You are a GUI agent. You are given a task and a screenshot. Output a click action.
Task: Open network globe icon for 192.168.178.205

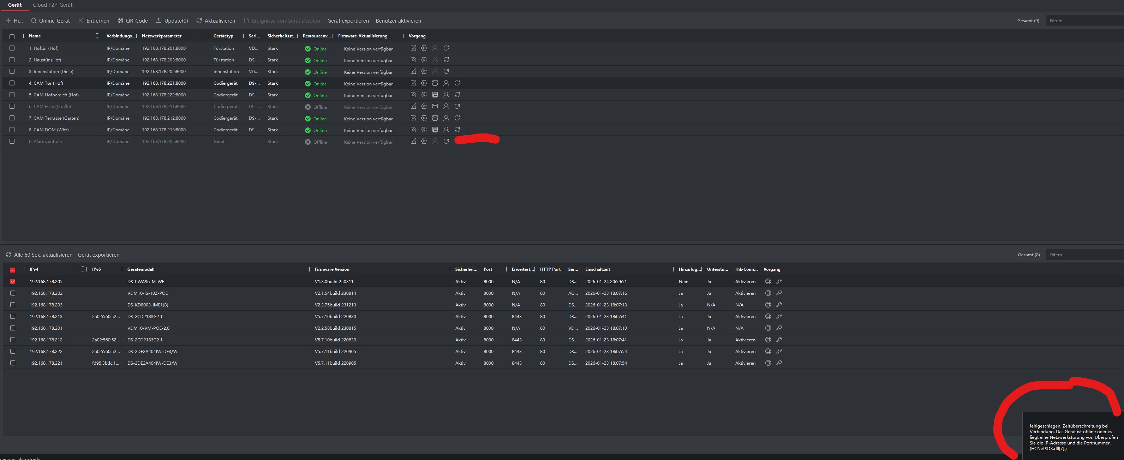768,281
